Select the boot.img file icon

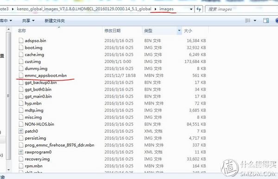click(x=21, y=48)
